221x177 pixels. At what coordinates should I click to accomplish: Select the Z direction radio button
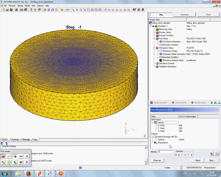188,155
